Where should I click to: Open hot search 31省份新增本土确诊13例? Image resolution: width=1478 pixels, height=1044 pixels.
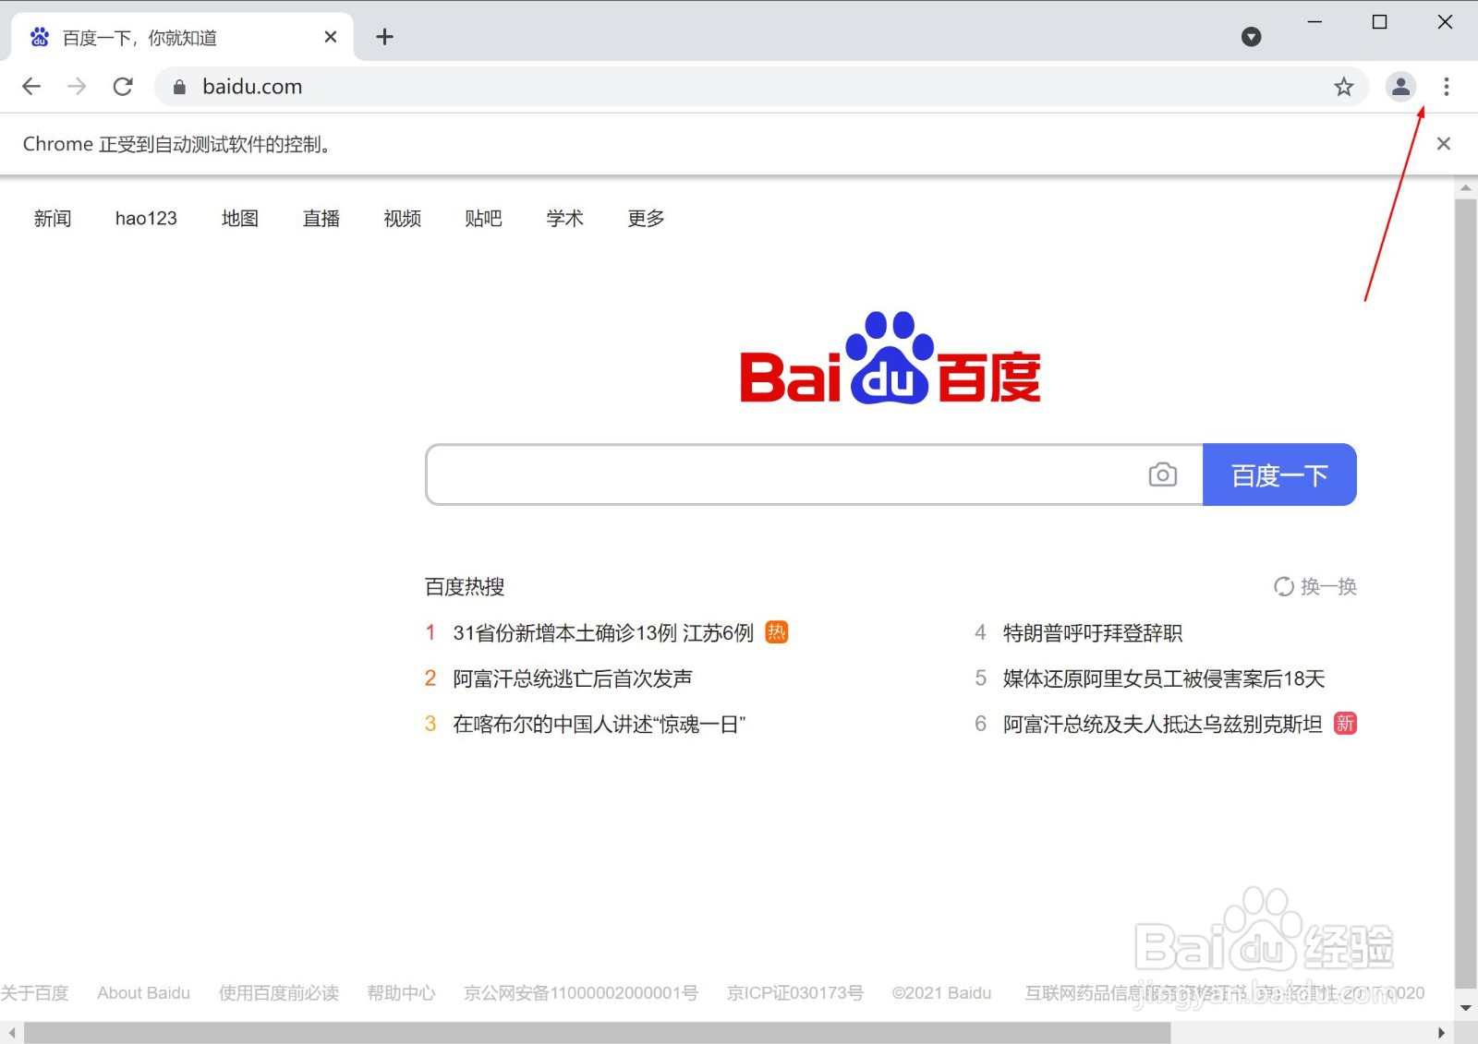pos(603,633)
